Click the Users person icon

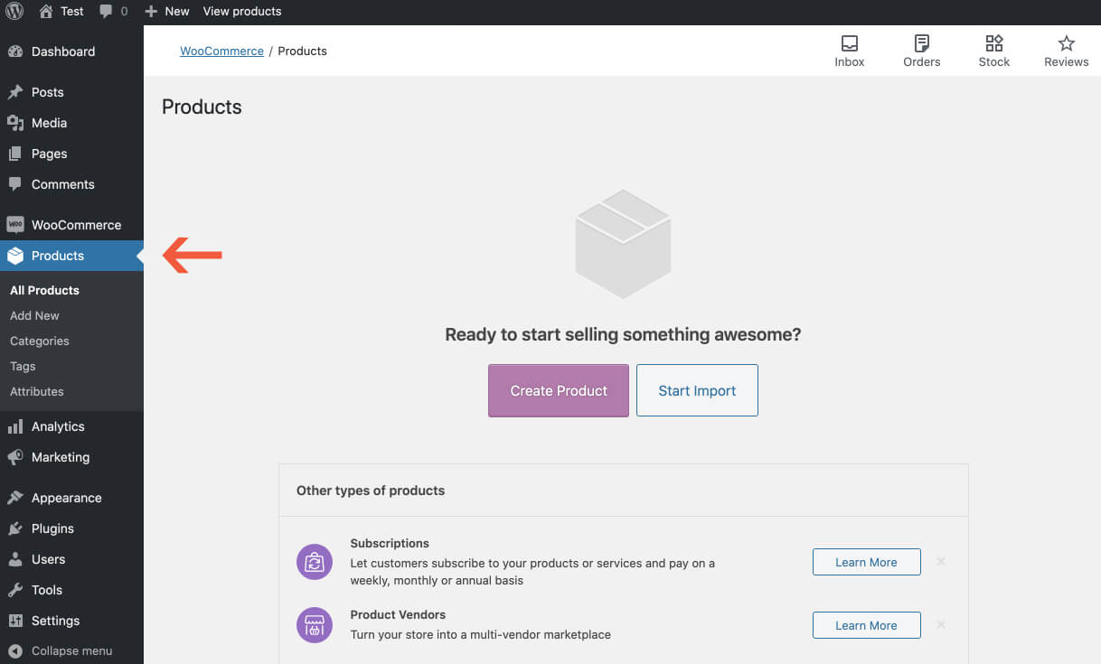coord(15,559)
